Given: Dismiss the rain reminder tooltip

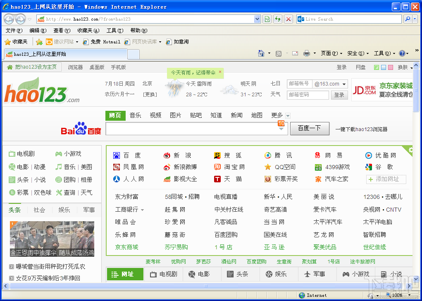Looking at the screenshot, I should point(220,72).
